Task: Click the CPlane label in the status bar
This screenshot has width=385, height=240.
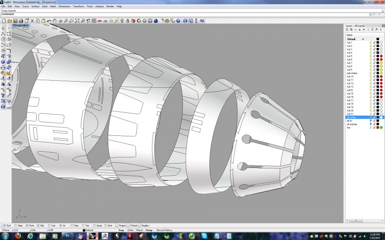Action: tap(5, 230)
